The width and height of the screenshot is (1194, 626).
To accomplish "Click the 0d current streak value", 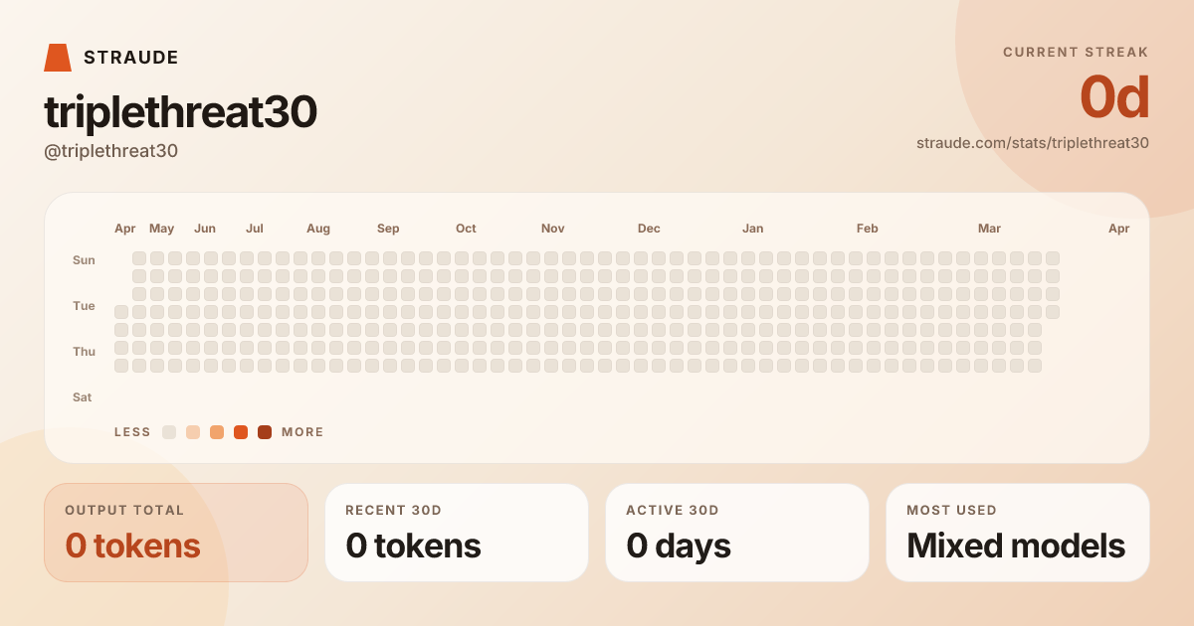I will click(1114, 98).
